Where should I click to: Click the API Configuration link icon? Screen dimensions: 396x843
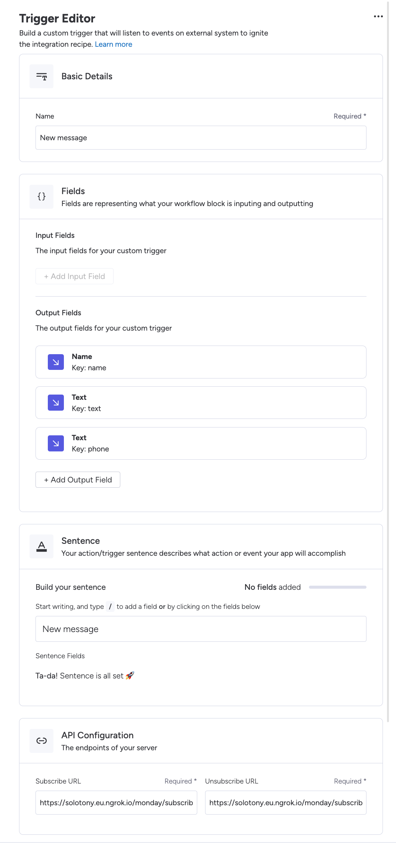pyautogui.click(x=41, y=741)
